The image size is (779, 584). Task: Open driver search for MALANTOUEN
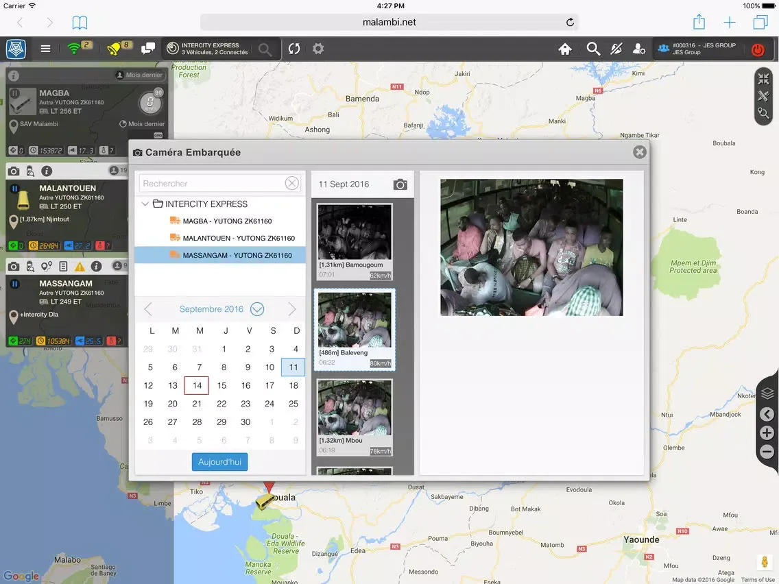[30, 171]
